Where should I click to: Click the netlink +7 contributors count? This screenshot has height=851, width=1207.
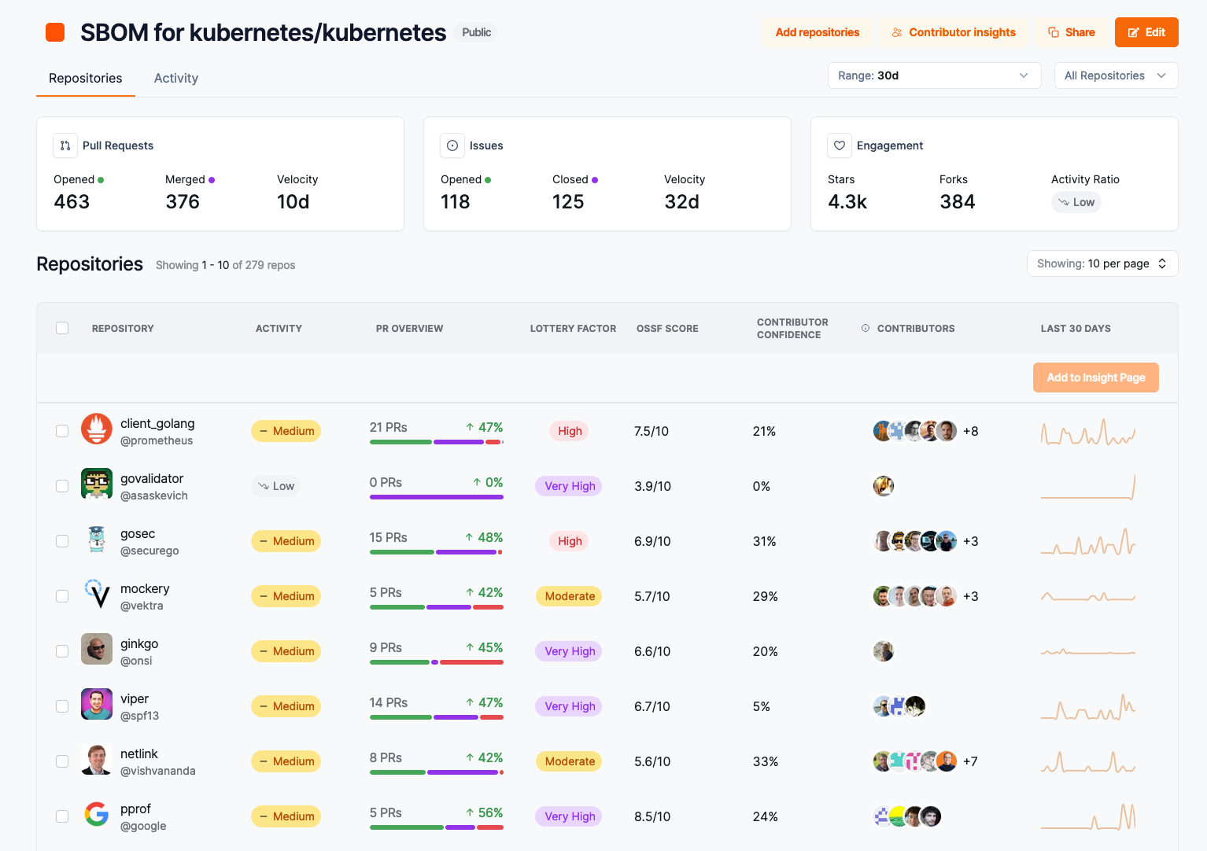pos(970,761)
